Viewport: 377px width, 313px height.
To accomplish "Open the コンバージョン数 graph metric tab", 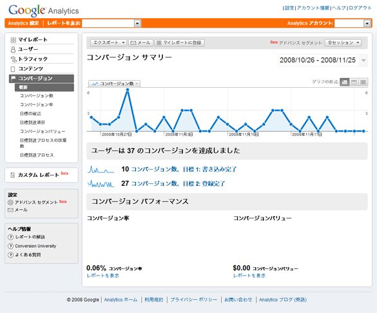I will [x=115, y=83].
